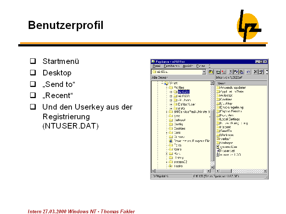
Task: Expand the system32 folder in the tree
Action: (167, 162)
